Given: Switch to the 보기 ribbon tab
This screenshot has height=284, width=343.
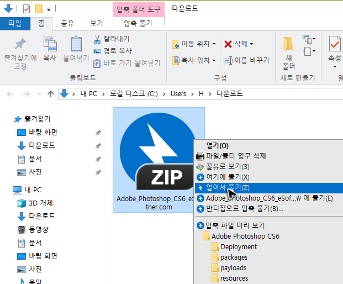Looking at the screenshot, I should (97, 23).
